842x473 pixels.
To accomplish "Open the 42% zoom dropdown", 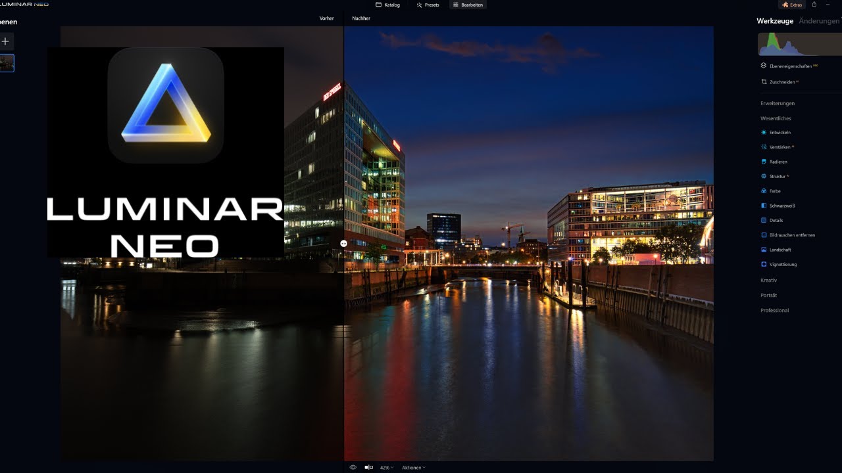I will point(387,467).
